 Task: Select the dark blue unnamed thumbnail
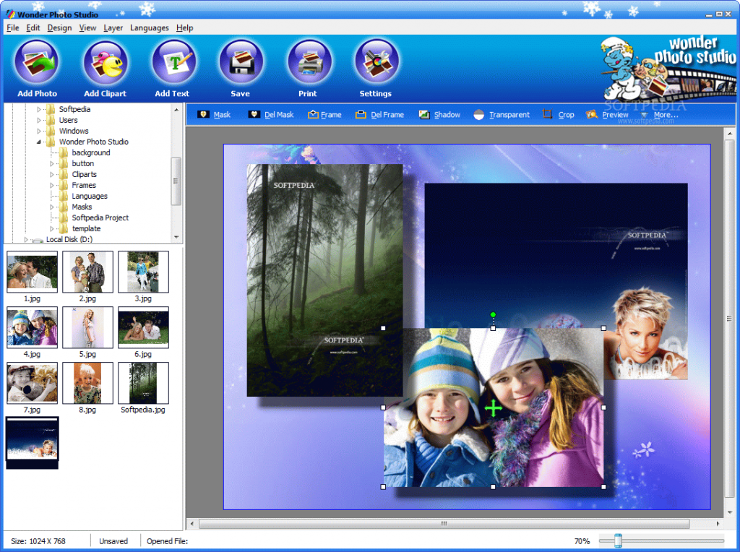tap(32, 443)
